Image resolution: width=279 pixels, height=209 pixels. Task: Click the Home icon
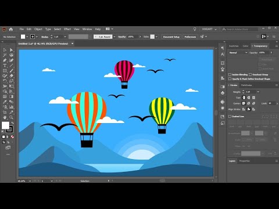[11, 29]
